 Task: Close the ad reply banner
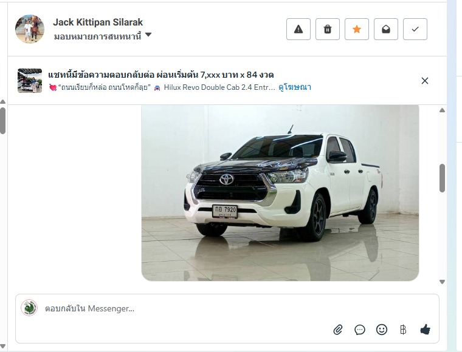[424, 81]
